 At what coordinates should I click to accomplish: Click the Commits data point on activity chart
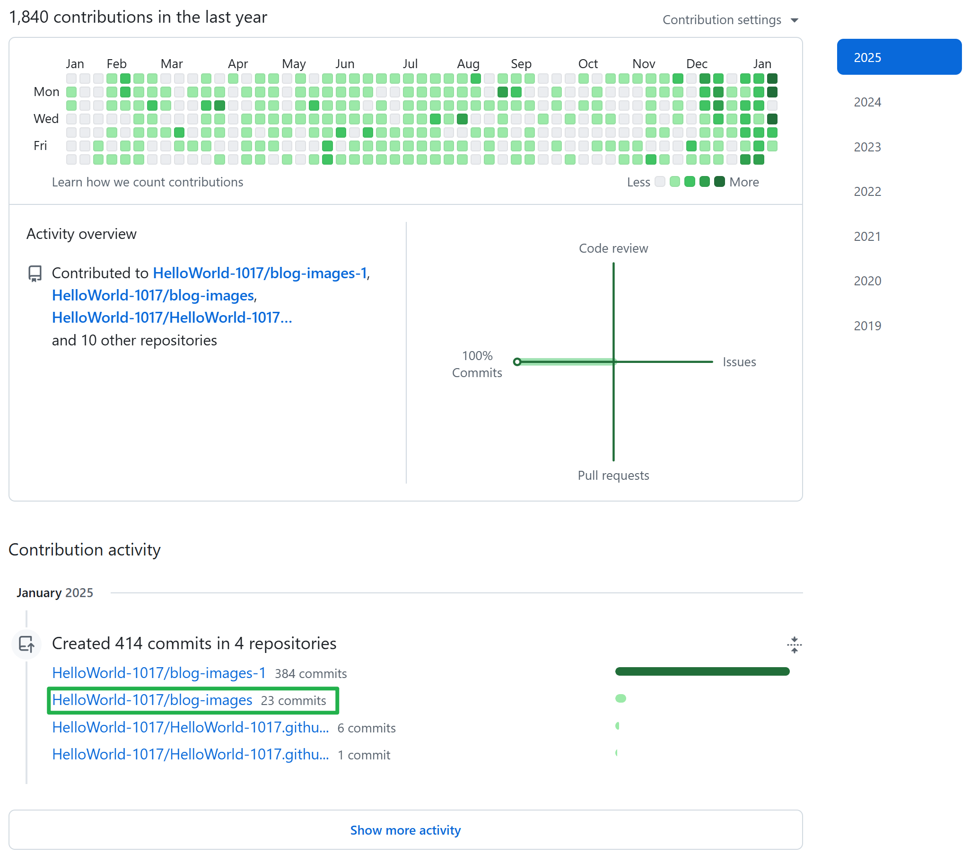pos(517,362)
